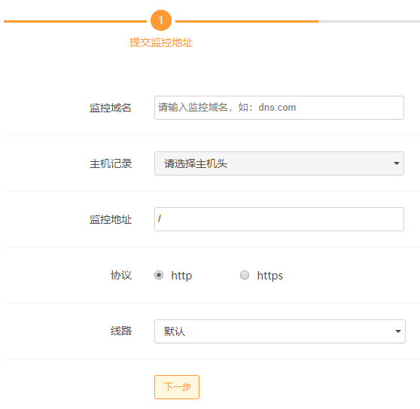420x409 pixels.
Task: Click the 线路 field label
Action: point(121,331)
